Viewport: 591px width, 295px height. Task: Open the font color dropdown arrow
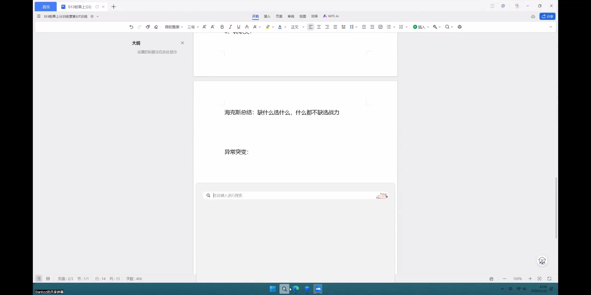point(285,27)
